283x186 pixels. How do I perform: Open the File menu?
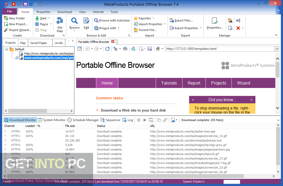pyautogui.click(x=10, y=11)
